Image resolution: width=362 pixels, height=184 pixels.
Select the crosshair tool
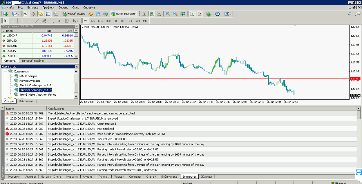pyautogui.click(x=13, y=21)
